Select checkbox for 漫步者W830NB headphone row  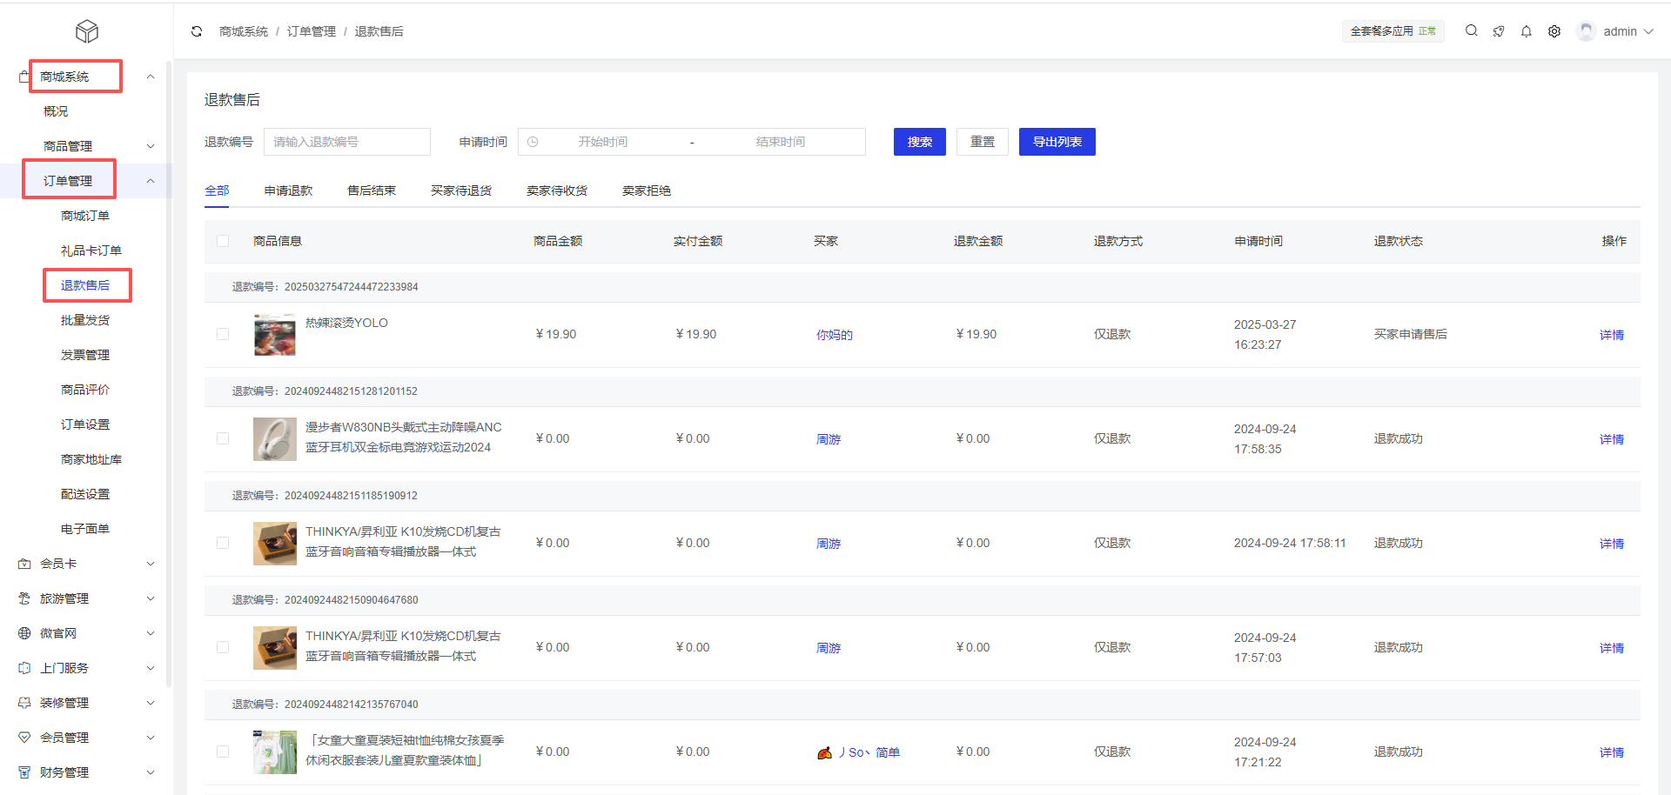tap(223, 438)
